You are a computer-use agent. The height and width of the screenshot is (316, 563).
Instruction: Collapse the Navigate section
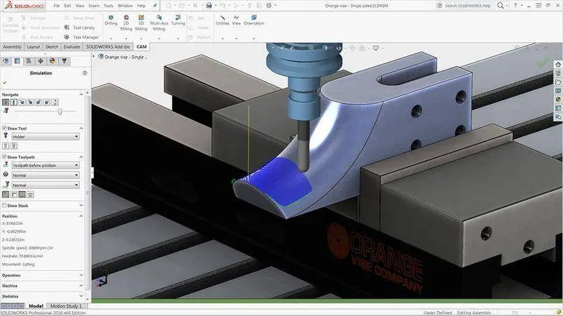pos(81,94)
